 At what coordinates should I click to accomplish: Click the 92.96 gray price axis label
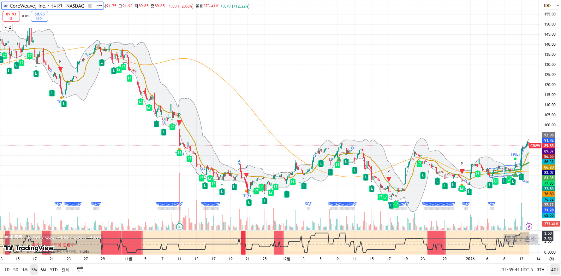[549, 135]
